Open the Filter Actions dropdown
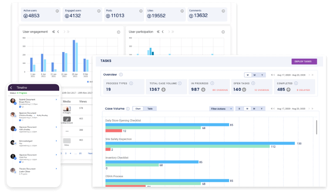 [x=221, y=109]
